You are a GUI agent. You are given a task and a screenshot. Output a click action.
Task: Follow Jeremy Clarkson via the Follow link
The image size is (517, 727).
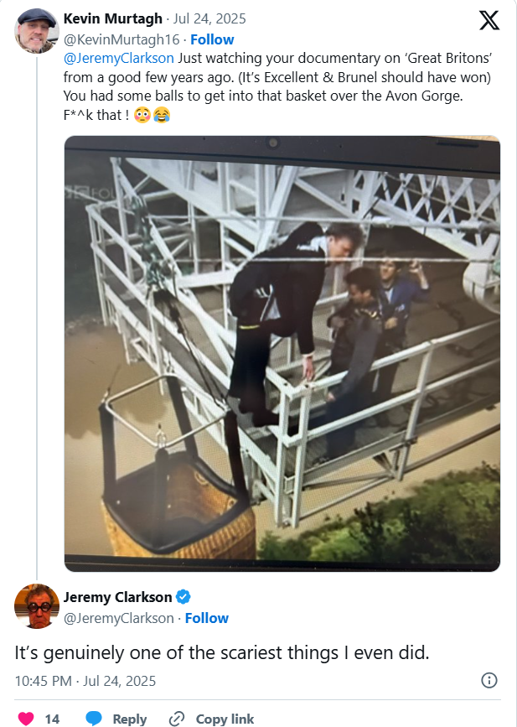[x=206, y=618]
